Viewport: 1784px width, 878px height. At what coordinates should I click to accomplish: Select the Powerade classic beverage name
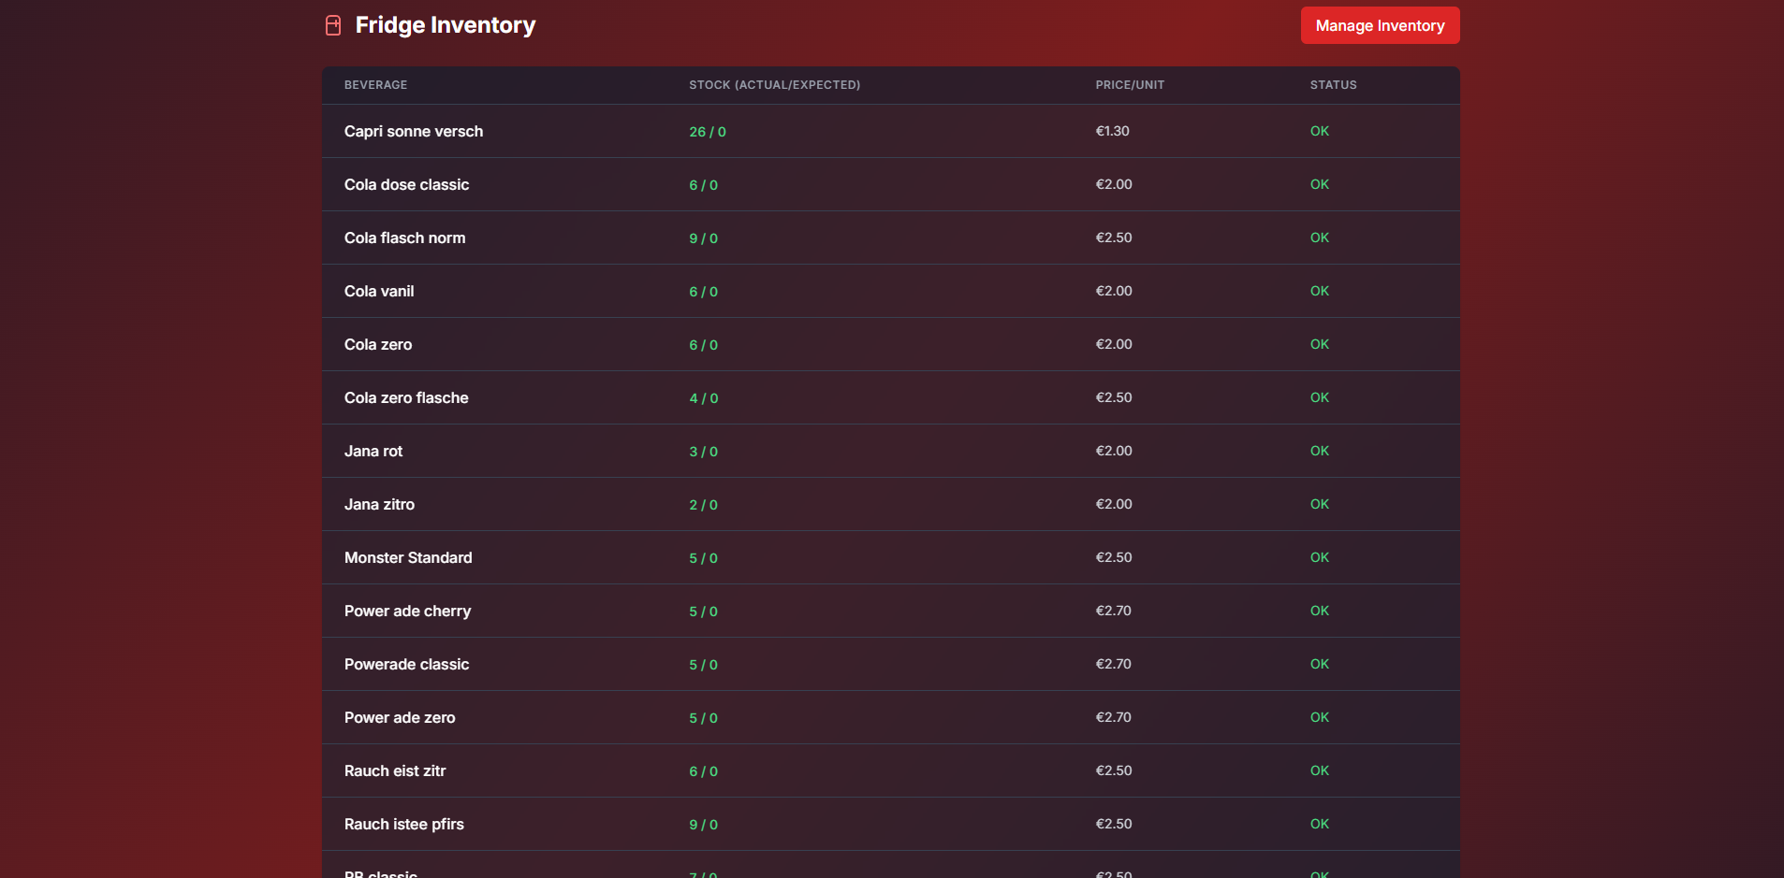tap(406, 664)
